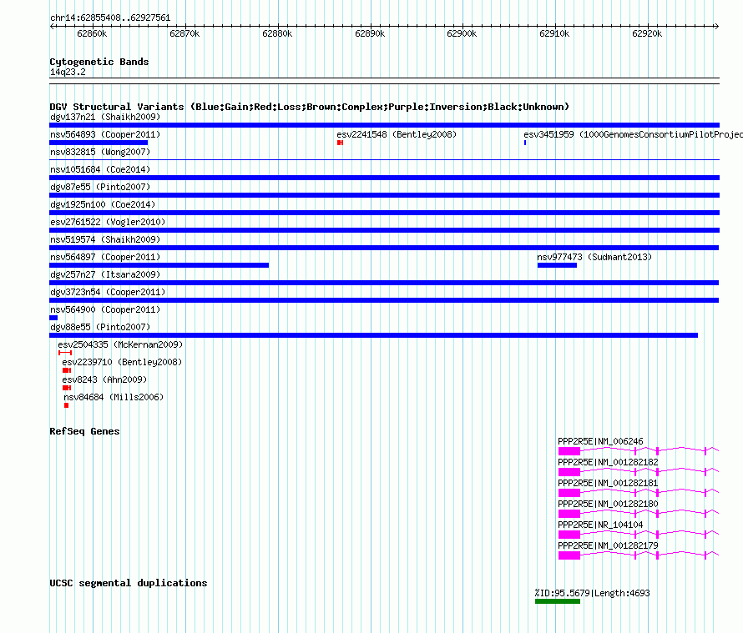
Task: Click the nsv832815 (Wong2007) label
Action: coord(100,152)
